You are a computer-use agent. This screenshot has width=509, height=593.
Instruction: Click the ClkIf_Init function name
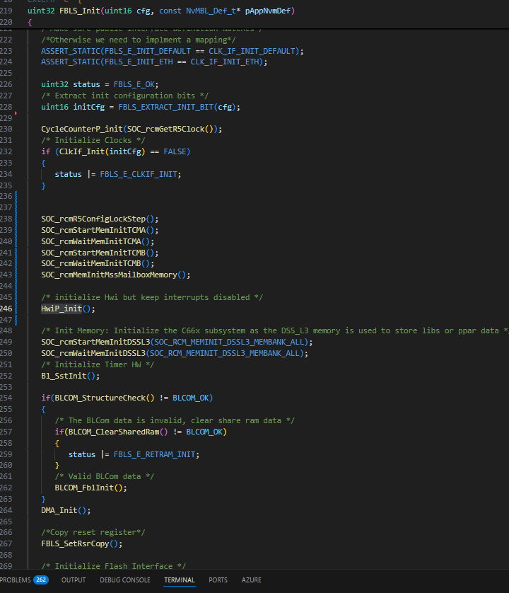[x=81, y=151]
